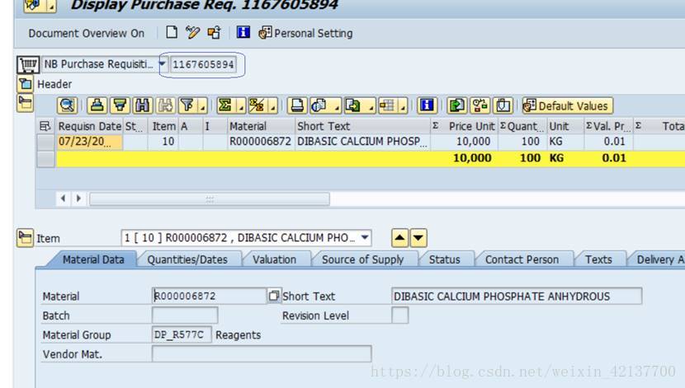Switch to the Material Data tab
This screenshot has height=388, width=685.
pos(93,259)
